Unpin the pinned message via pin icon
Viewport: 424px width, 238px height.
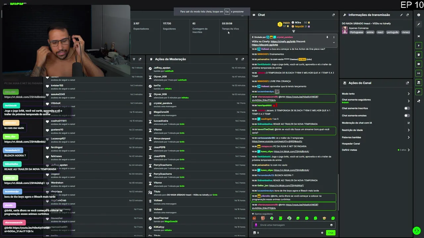(x=327, y=37)
